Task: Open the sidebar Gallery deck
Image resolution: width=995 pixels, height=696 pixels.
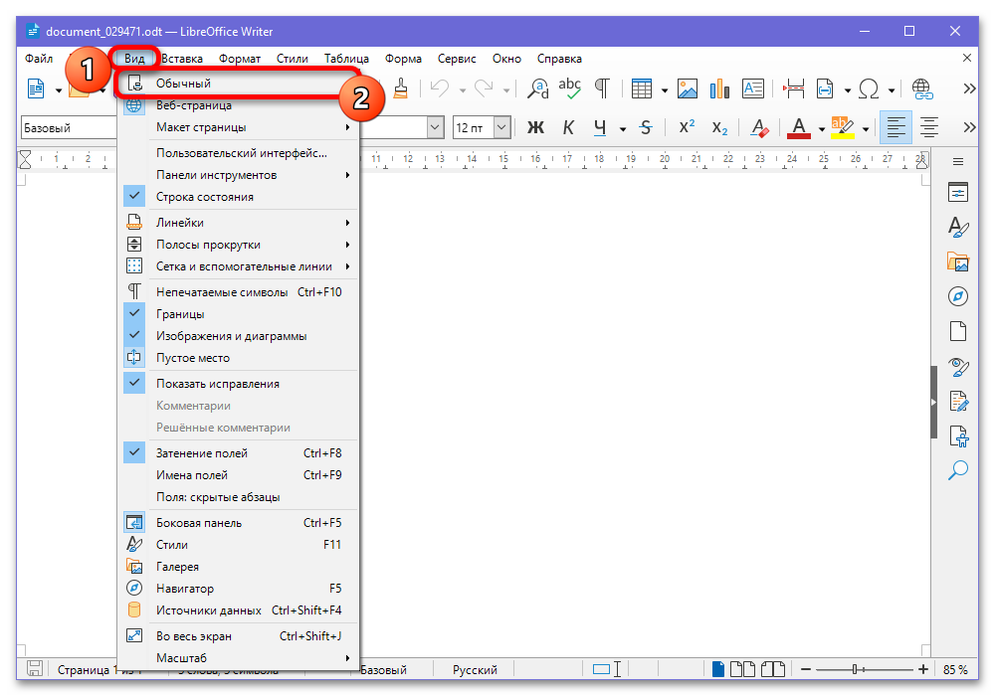Action: [x=958, y=261]
